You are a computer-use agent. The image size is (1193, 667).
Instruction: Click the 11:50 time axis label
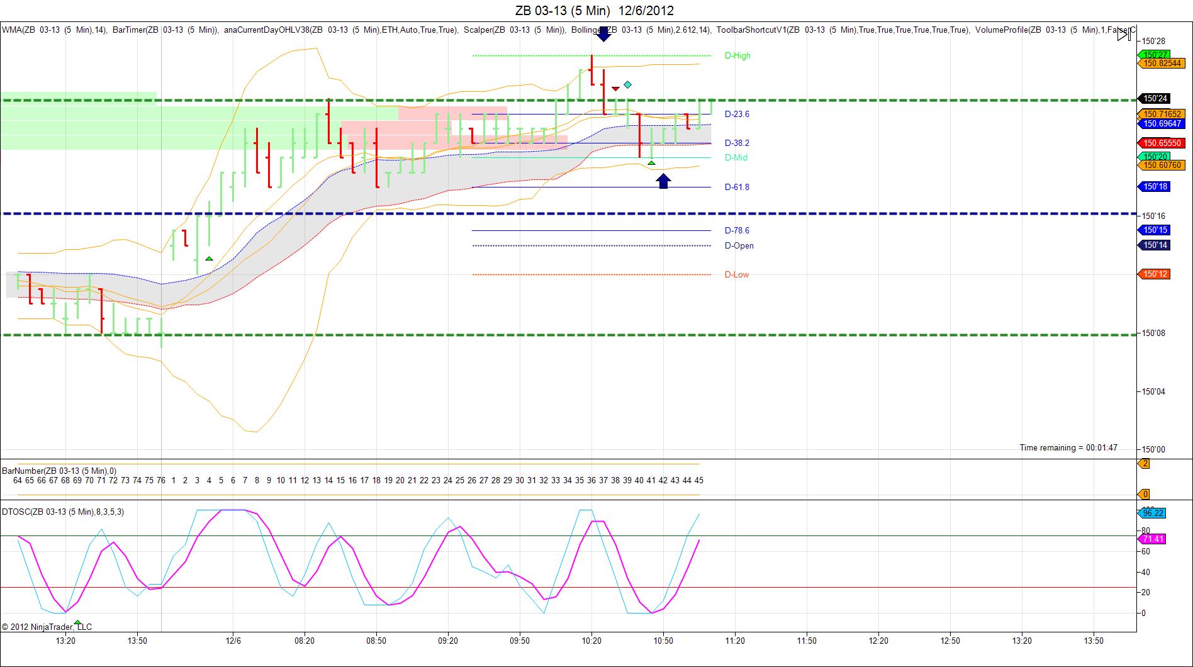point(807,641)
